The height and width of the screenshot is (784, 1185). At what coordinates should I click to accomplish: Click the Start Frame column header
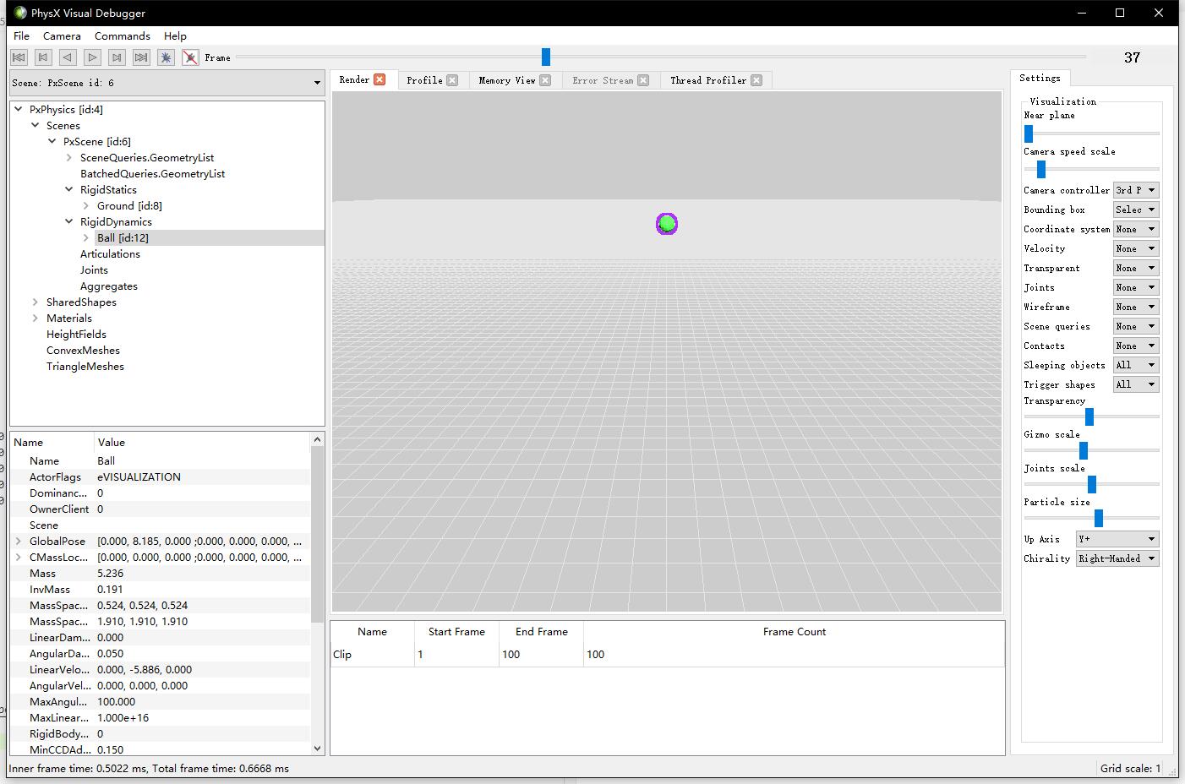click(456, 631)
